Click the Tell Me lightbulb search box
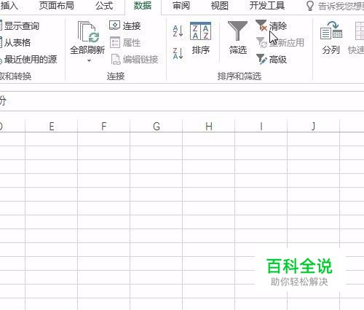The height and width of the screenshot is (310, 364). [x=335, y=6]
